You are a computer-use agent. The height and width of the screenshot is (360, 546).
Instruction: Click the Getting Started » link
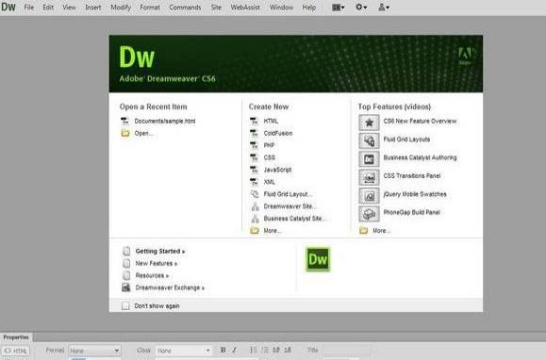(x=159, y=251)
